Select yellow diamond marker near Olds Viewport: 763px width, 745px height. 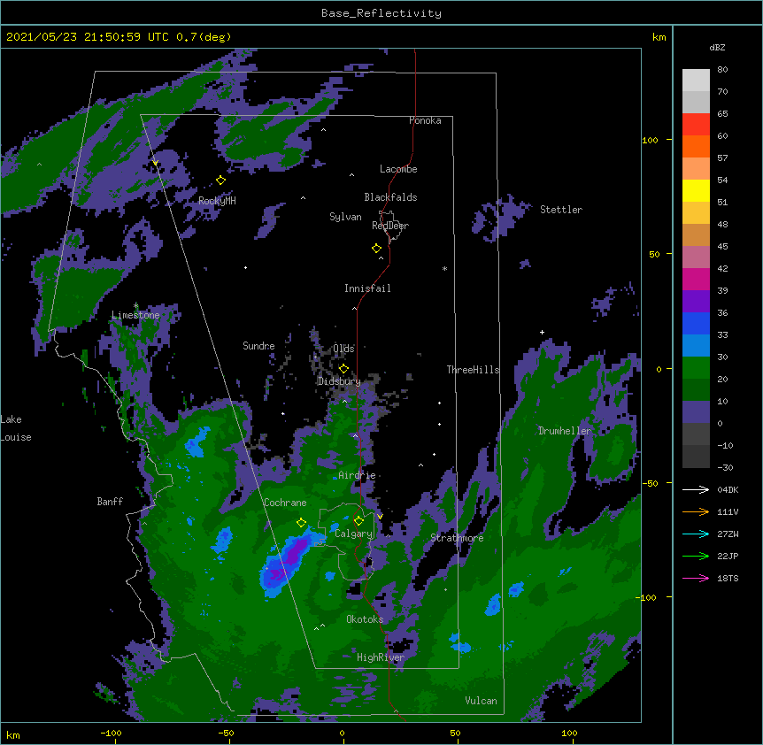tap(343, 368)
